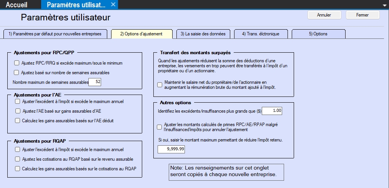Enable Ajuster les montants calculés de primes checkbox
Image resolution: width=389 pixels, height=188 pixels.
click(x=160, y=127)
